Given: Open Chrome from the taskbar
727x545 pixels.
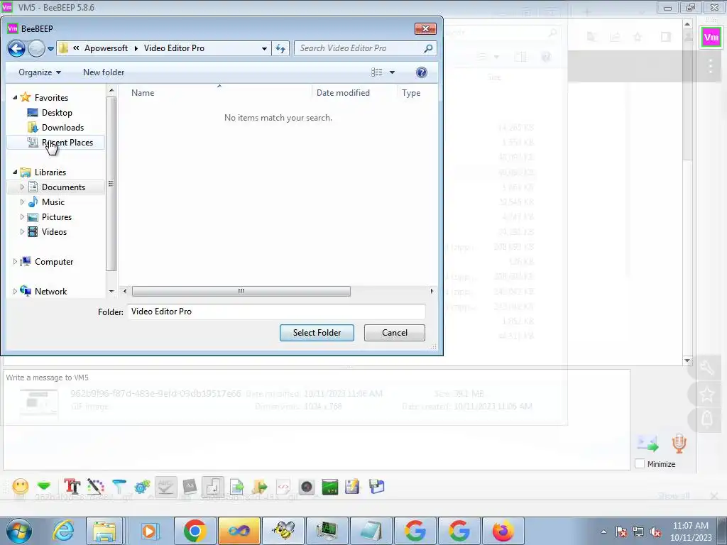Looking at the screenshot, I should click(195, 531).
